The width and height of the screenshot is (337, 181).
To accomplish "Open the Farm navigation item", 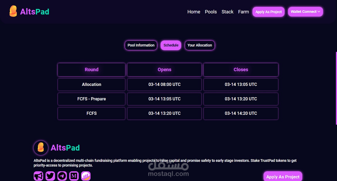I will click(244, 12).
